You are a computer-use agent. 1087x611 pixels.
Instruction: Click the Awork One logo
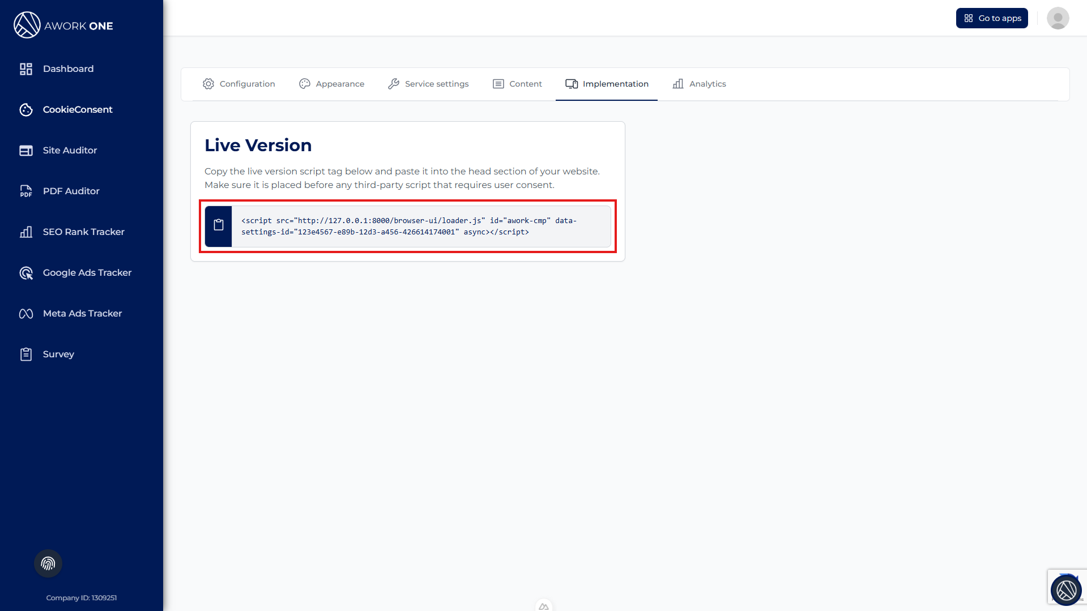point(63,25)
